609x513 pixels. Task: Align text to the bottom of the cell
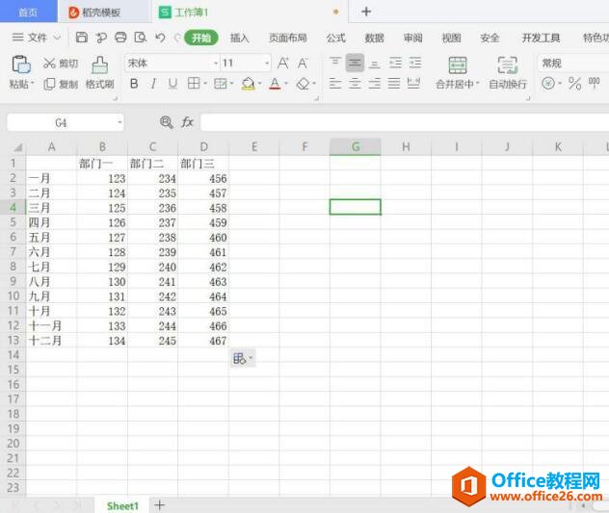[x=375, y=63]
